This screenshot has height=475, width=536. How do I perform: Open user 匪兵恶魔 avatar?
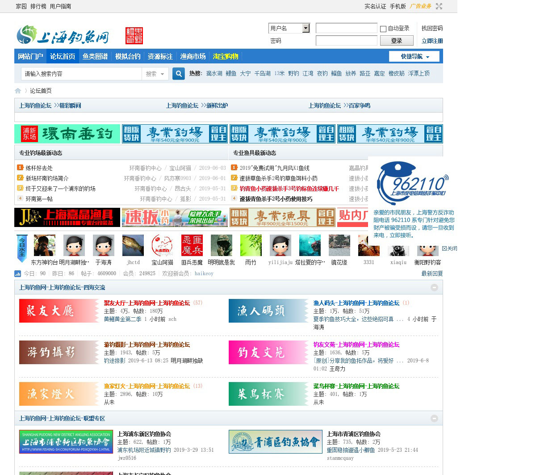click(x=192, y=245)
